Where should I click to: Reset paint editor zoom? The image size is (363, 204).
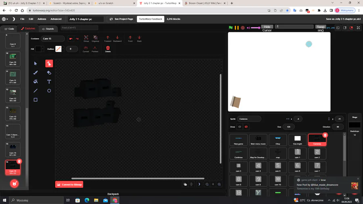pyautogui.click(x=213, y=184)
